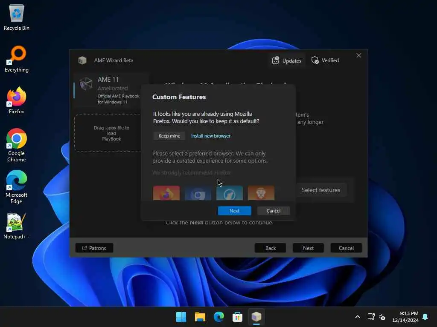437x327 pixels.
Task: Open the Microsoft Edge desktop shortcut
Action: [x=17, y=187]
